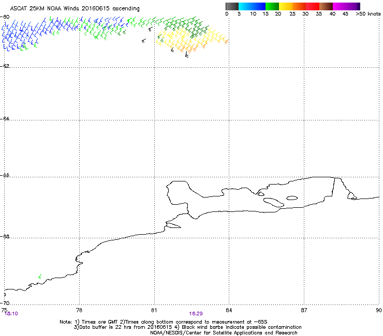Image resolution: width=383 pixels, height=336 pixels.
Task: Click the 84 longitude axis label
Action: [229, 310]
